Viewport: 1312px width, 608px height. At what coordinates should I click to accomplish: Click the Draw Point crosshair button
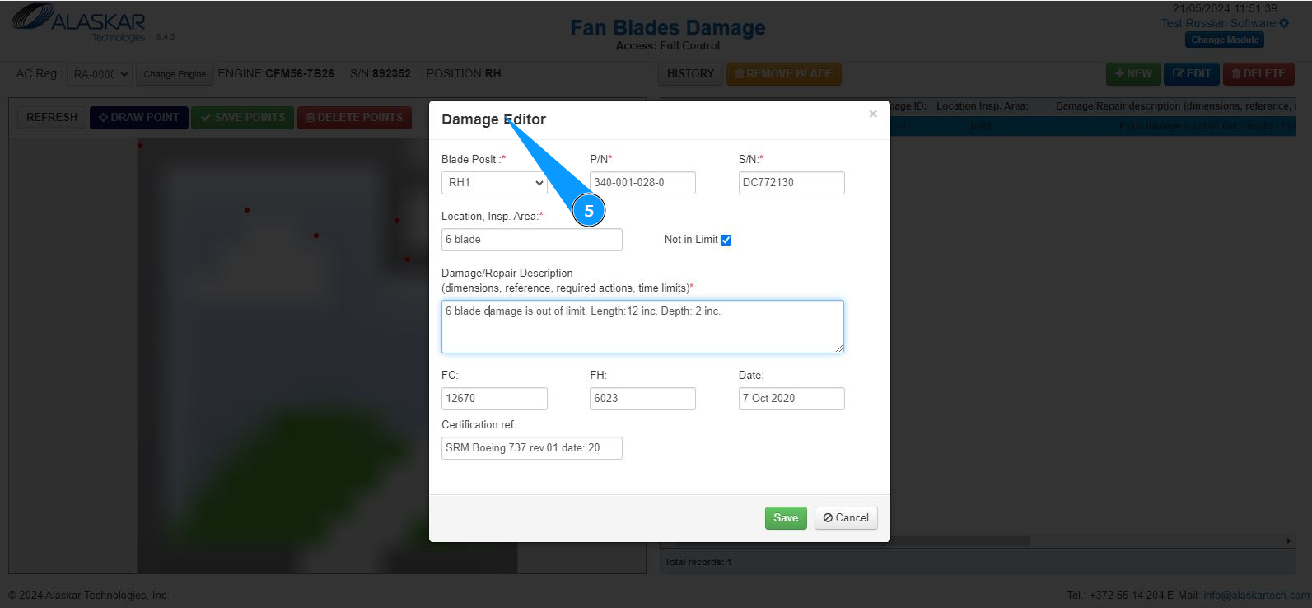pyautogui.click(x=139, y=117)
